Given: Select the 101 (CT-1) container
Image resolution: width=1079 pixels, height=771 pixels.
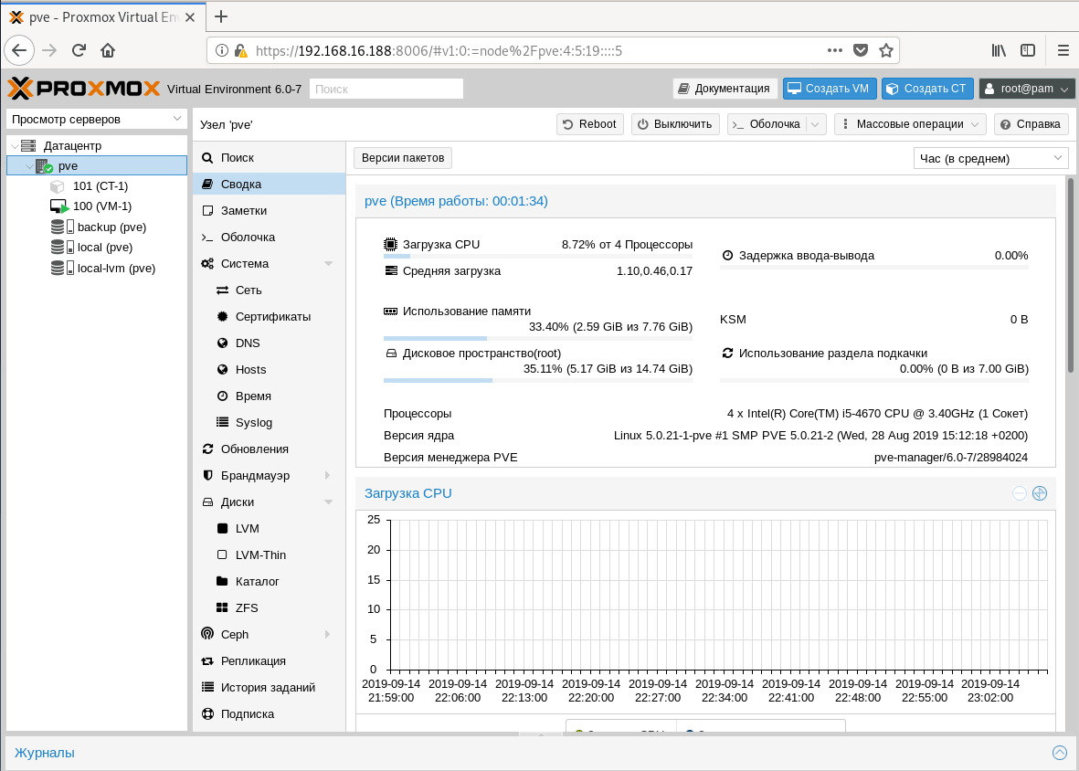Looking at the screenshot, I should 100,185.
